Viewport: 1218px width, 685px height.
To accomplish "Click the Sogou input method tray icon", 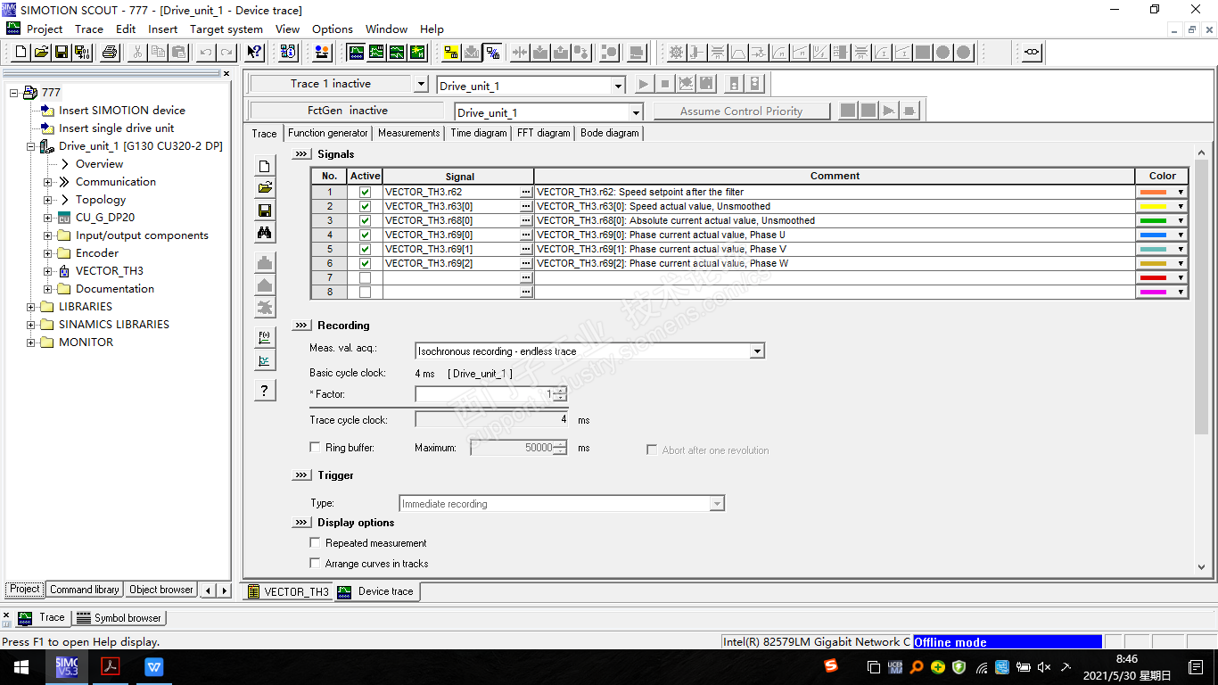I will coord(831,666).
